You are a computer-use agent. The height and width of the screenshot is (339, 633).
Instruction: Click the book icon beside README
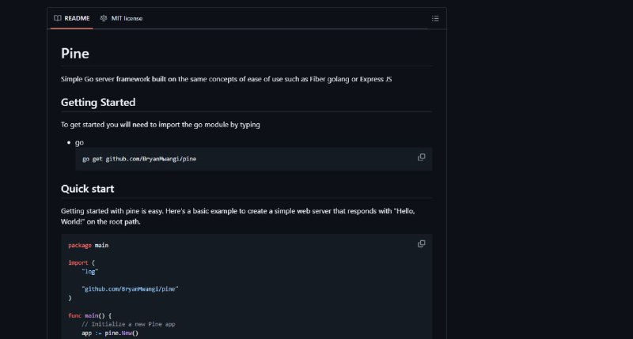tap(58, 18)
